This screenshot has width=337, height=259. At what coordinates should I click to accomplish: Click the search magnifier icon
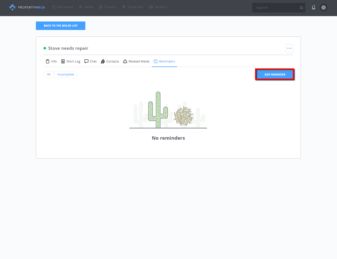pos(301,8)
